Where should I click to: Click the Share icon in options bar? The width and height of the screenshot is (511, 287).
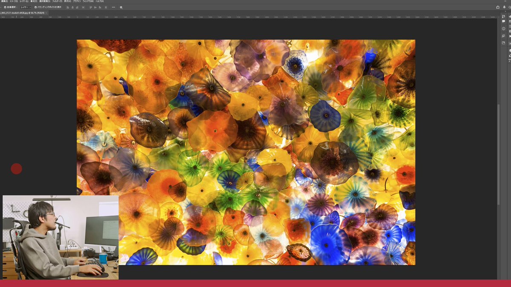coord(498,7)
